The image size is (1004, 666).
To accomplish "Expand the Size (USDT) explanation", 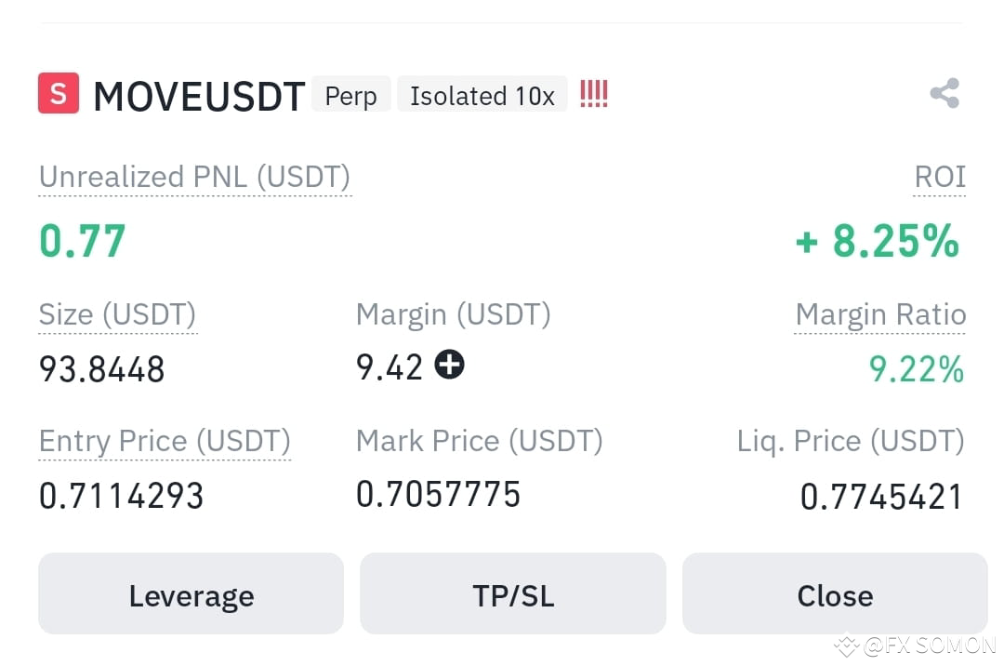I will pyautogui.click(x=117, y=314).
